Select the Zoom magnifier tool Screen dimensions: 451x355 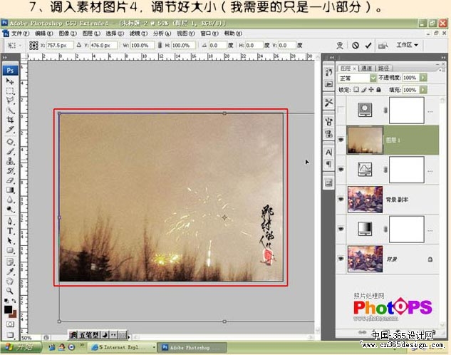pos(10,291)
